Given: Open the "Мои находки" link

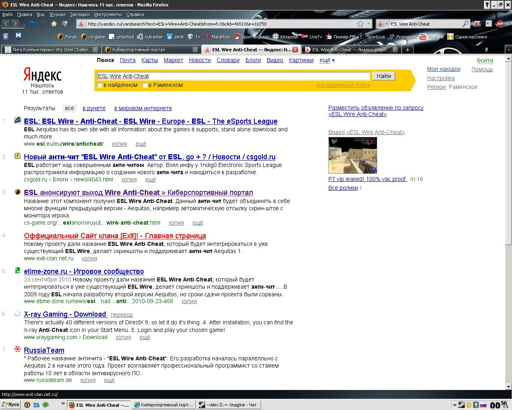Looking at the screenshot, I should (x=444, y=69).
